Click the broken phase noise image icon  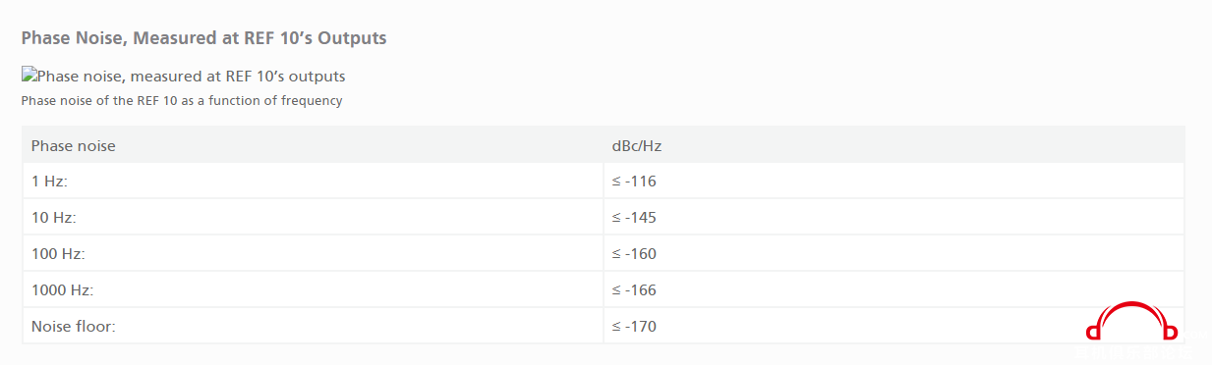(29, 76)
